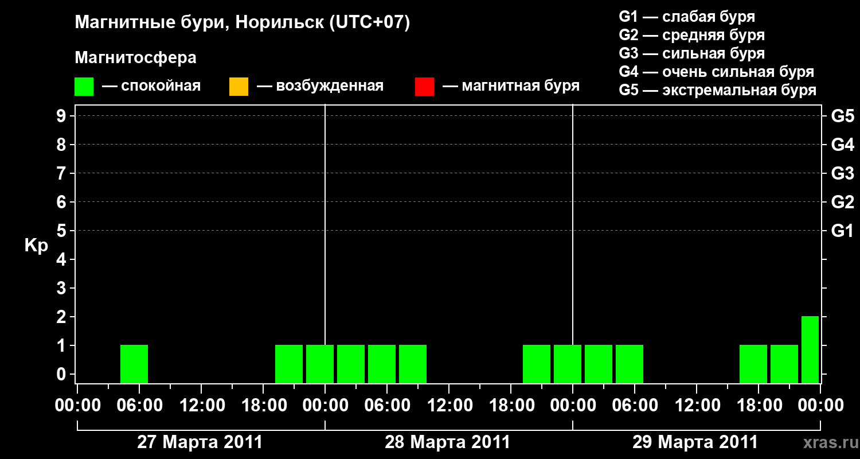Click the '12:00' label above 28 March
Image resolution: width=860 pixels, height=459 pixels.
click(x=449, y=405)
